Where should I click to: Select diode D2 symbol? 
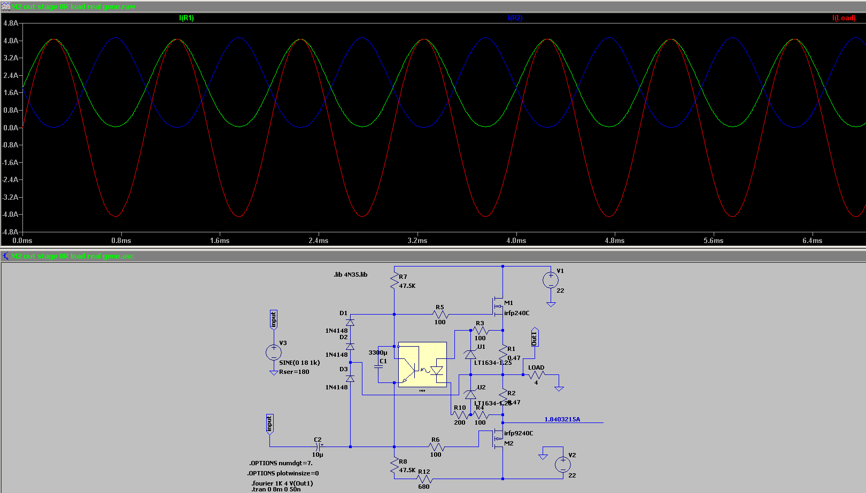click(350, 347)
